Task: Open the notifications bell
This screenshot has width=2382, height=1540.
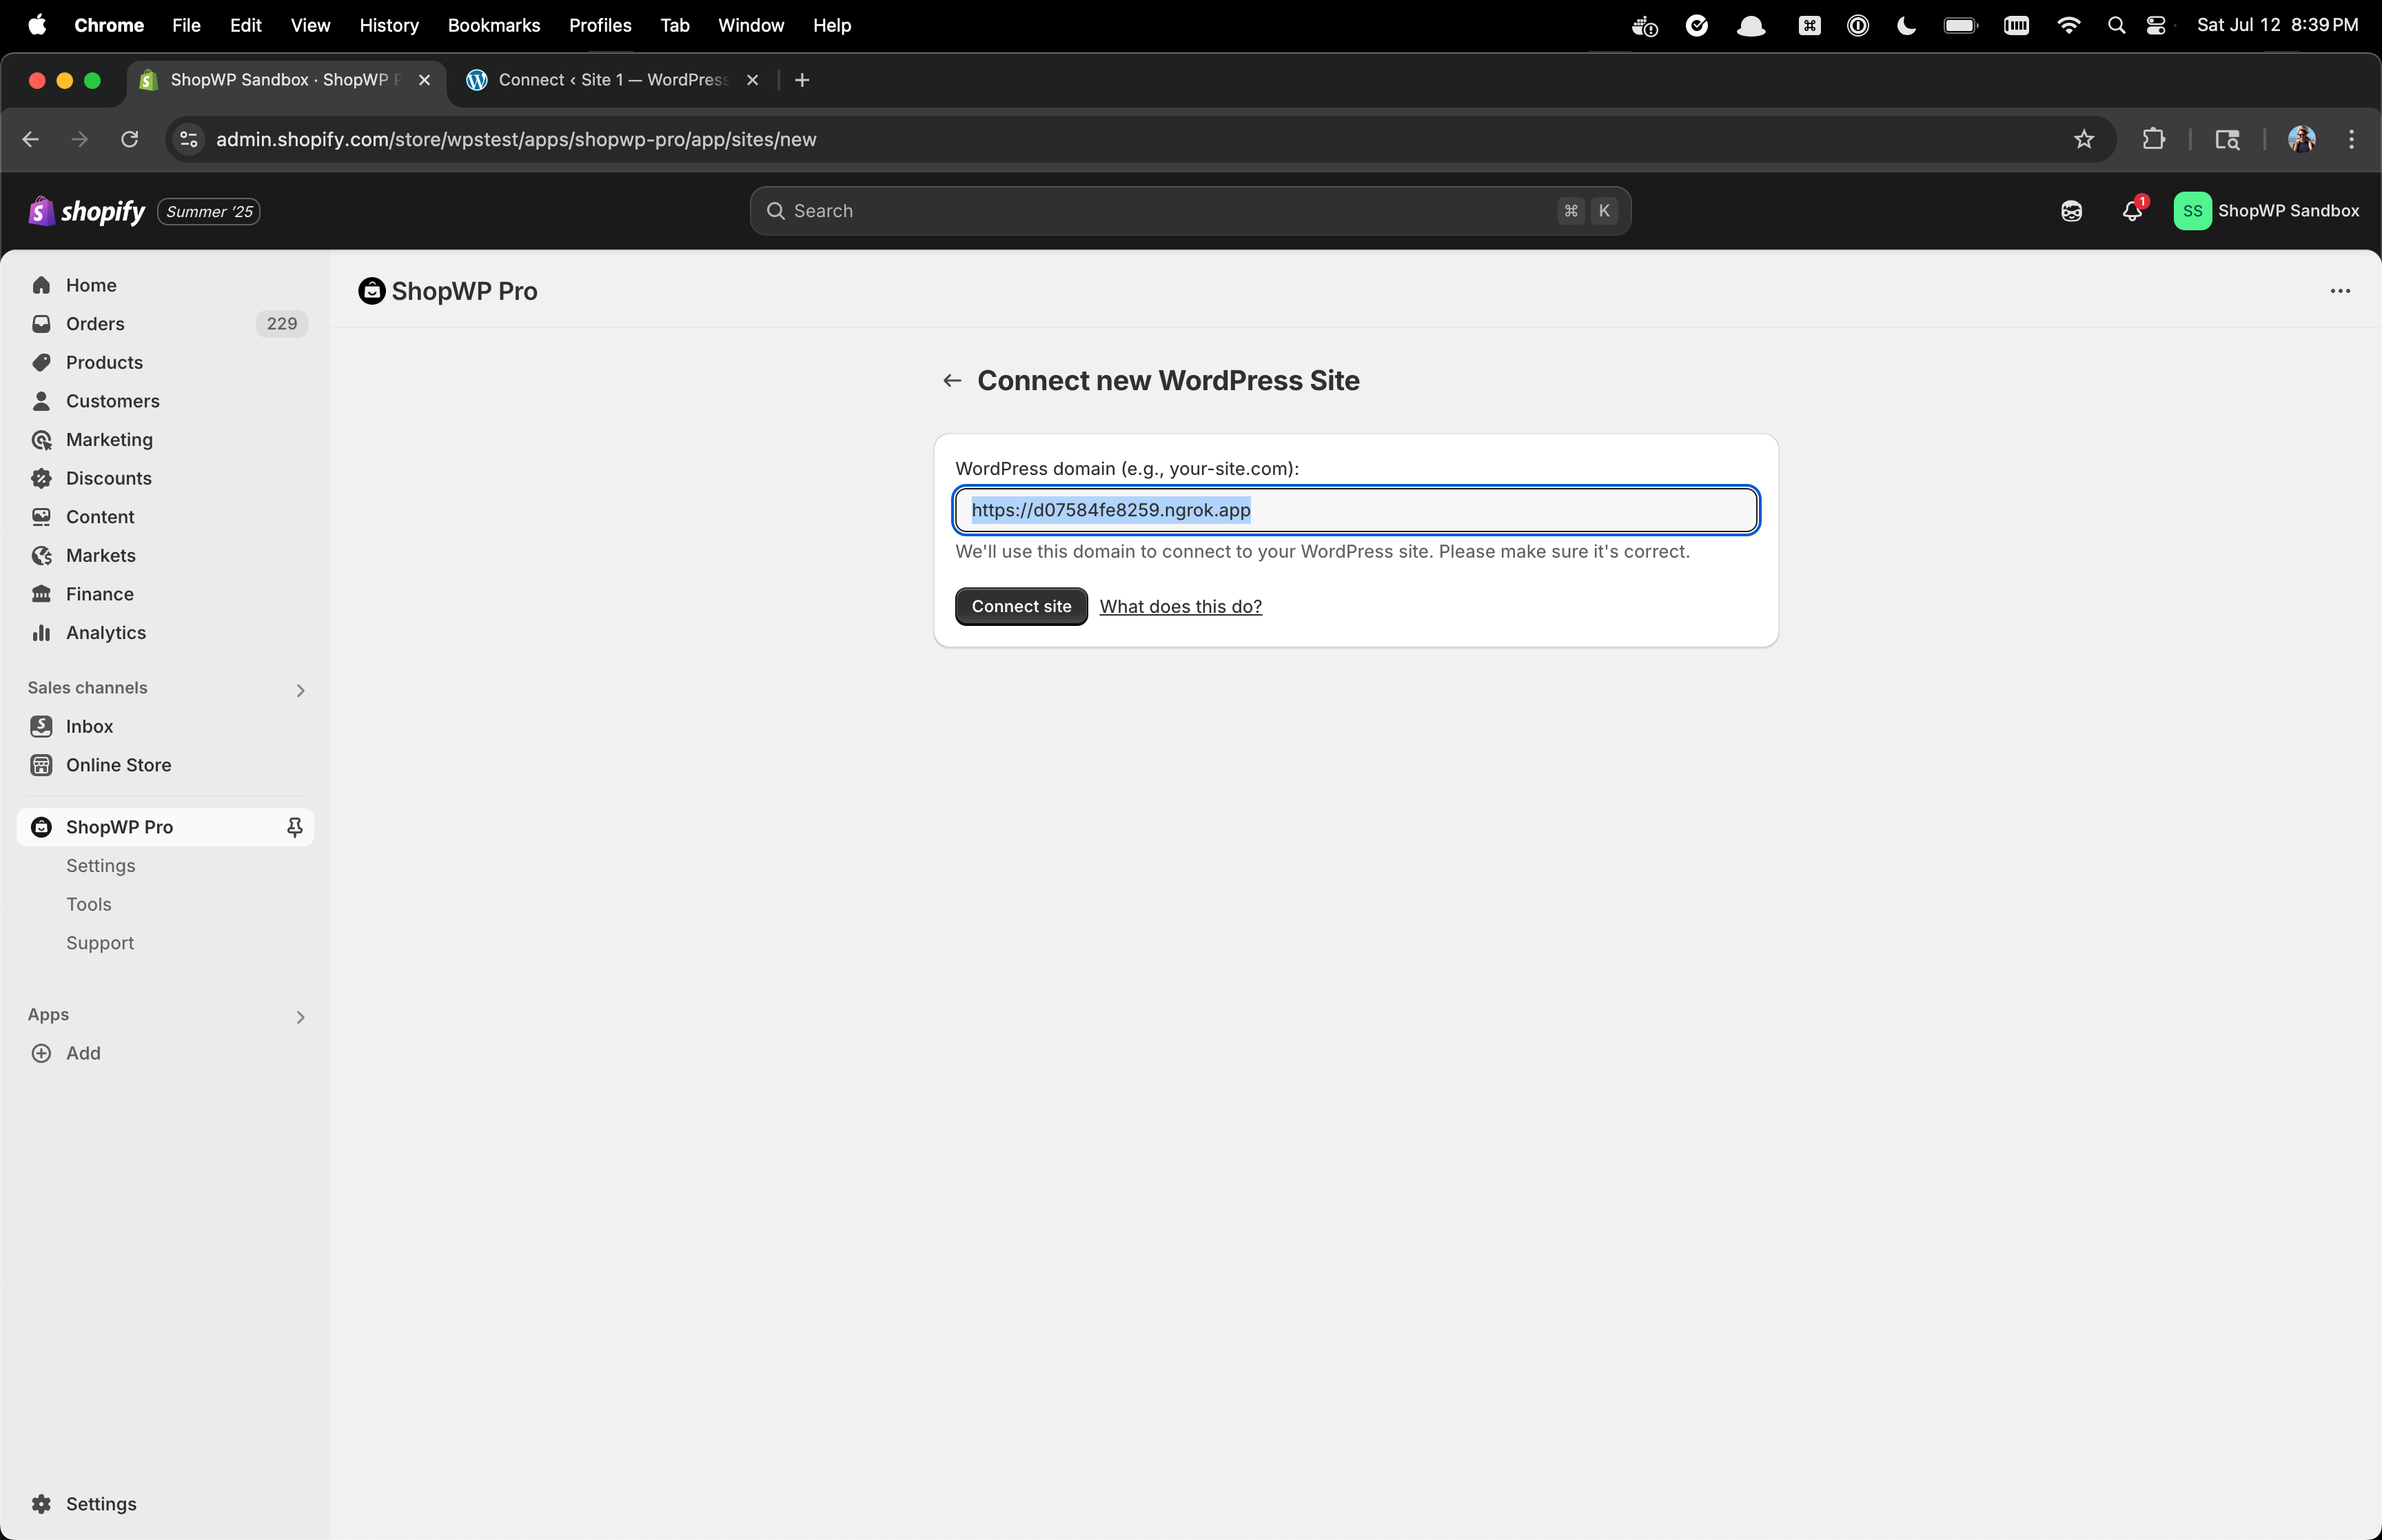Action: 2132,211
